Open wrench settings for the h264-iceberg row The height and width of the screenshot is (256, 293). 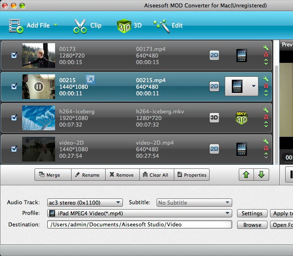266,110
